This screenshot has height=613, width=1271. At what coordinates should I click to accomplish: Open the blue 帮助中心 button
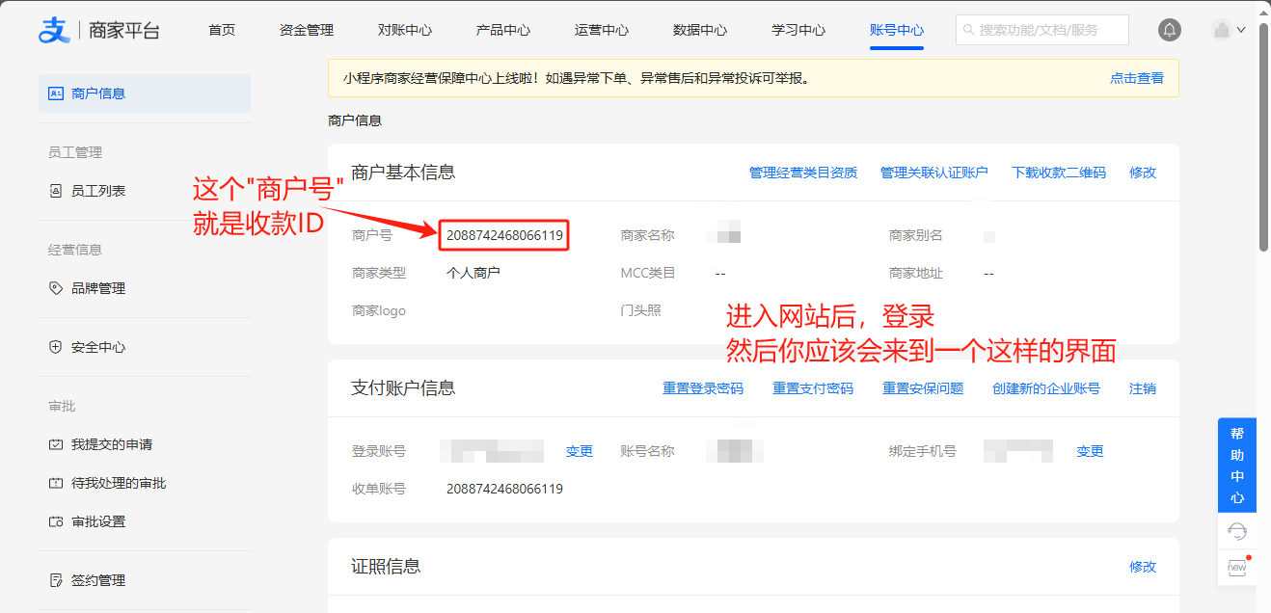[x=1237, y=466]
